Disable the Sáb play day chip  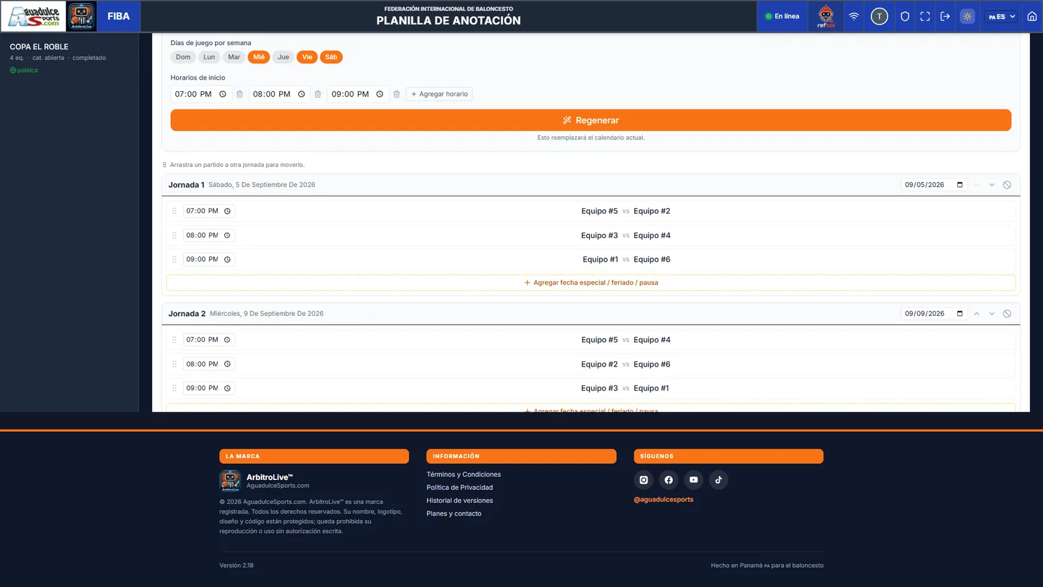coord(331,57)
